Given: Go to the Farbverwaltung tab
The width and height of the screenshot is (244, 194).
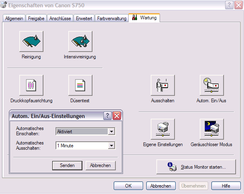Looking at the screenshot, I should pyautogui.click(x=112, y=19).
